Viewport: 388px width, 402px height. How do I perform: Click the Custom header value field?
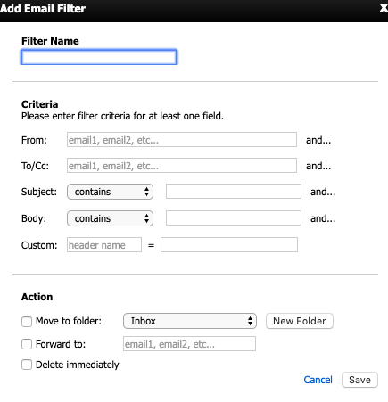(229, 245)
